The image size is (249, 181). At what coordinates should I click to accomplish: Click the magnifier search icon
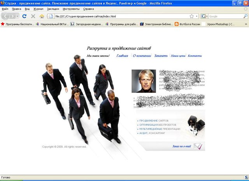[x=245, y=16]
